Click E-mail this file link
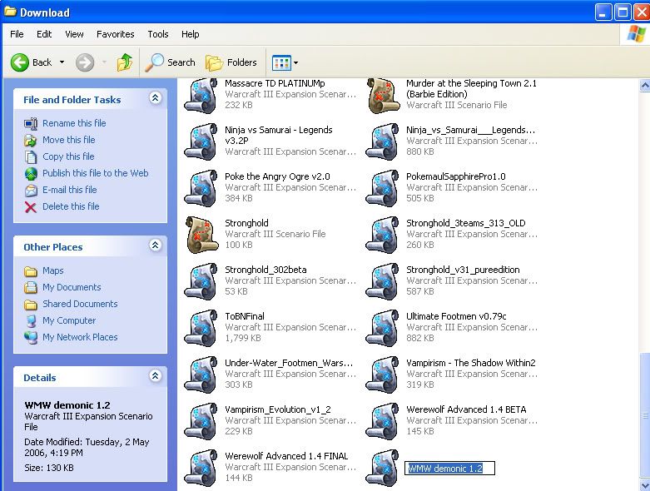The image size is (650, 491). (70, 190)
